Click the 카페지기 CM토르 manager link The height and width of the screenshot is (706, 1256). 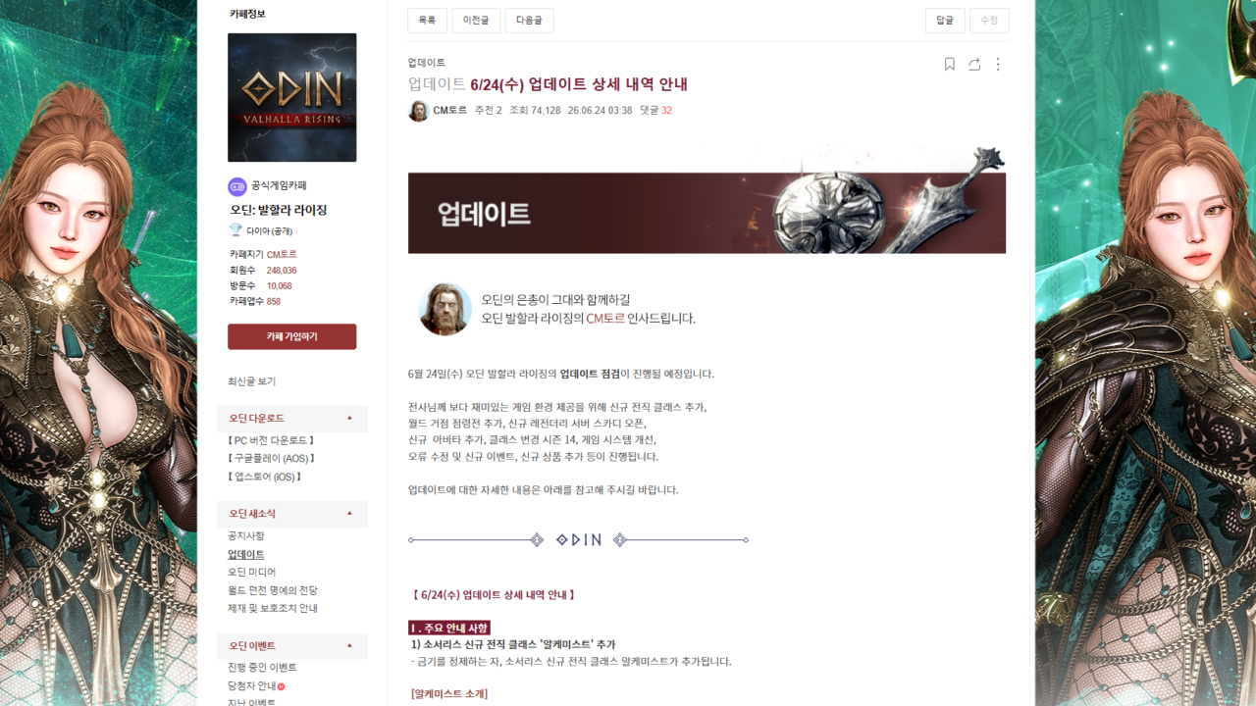(x=282, y=254)
